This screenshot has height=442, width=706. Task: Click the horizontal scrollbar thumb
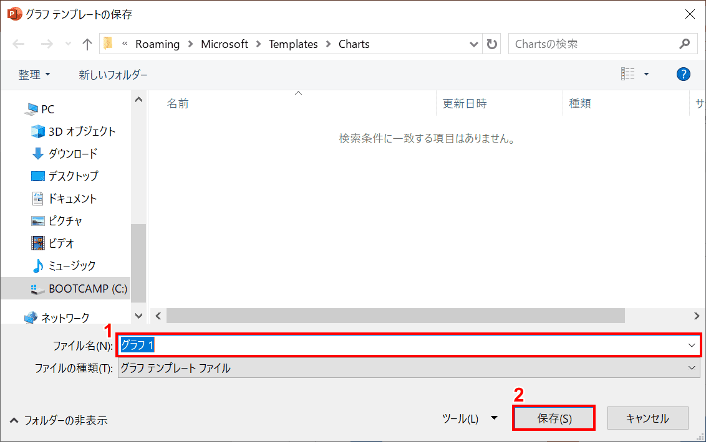coord(395,316)
